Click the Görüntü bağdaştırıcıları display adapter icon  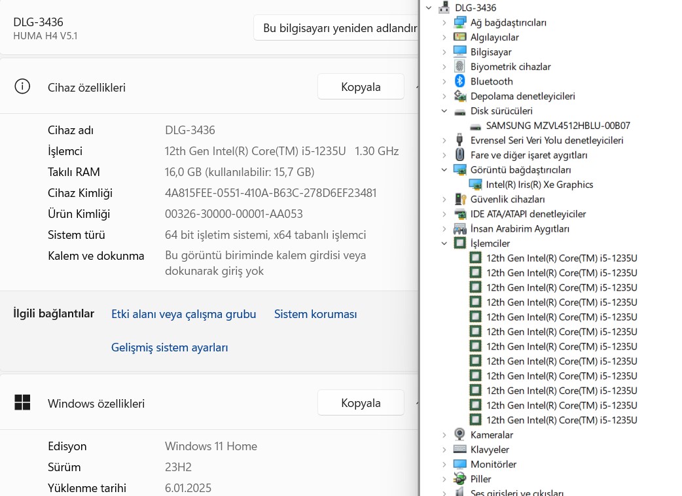tap(459, 169)
